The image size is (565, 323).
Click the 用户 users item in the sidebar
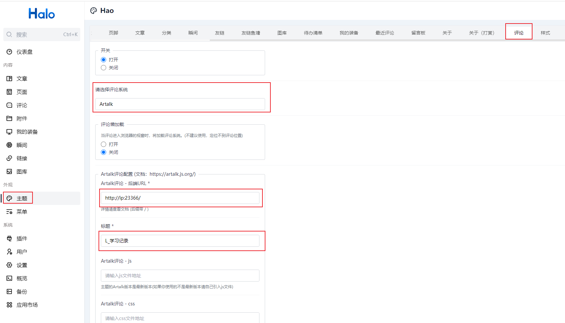22,252
